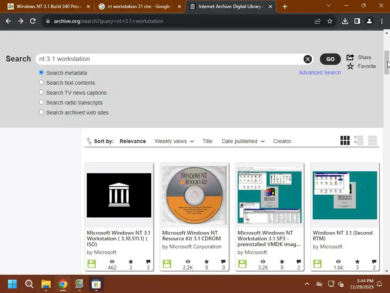Select Search radio transcripts option
Viewport: 390px width, 293px height.
click(x=41, y=102)
